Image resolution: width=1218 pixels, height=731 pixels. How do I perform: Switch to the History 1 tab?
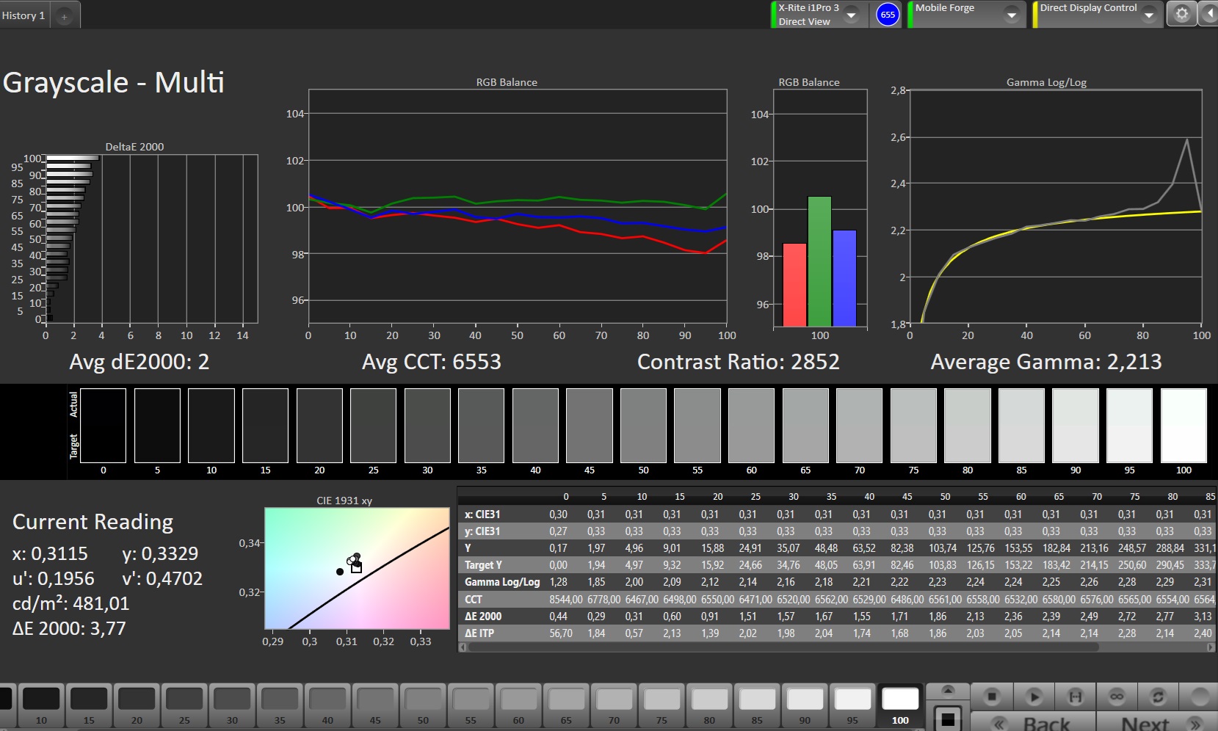23,15
